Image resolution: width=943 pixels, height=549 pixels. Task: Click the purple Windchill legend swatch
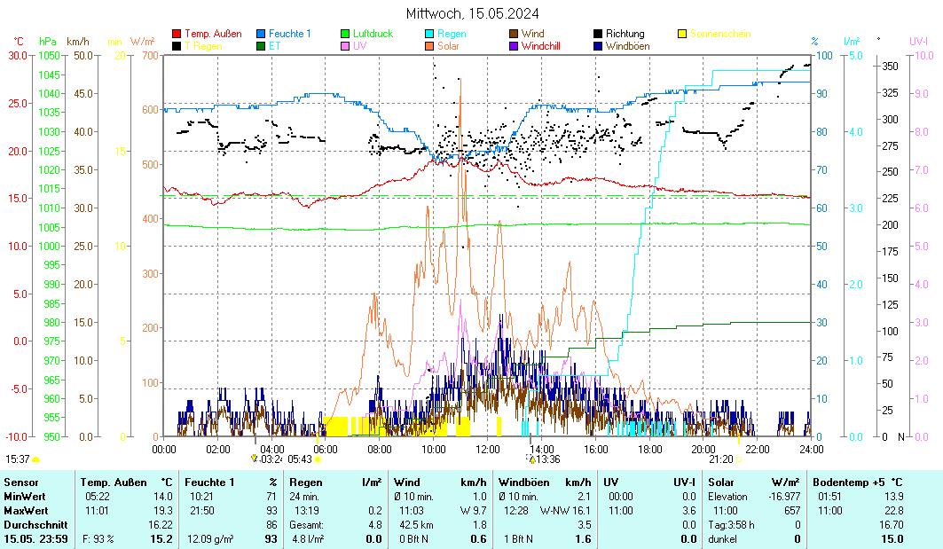click(x=513, y=46)
